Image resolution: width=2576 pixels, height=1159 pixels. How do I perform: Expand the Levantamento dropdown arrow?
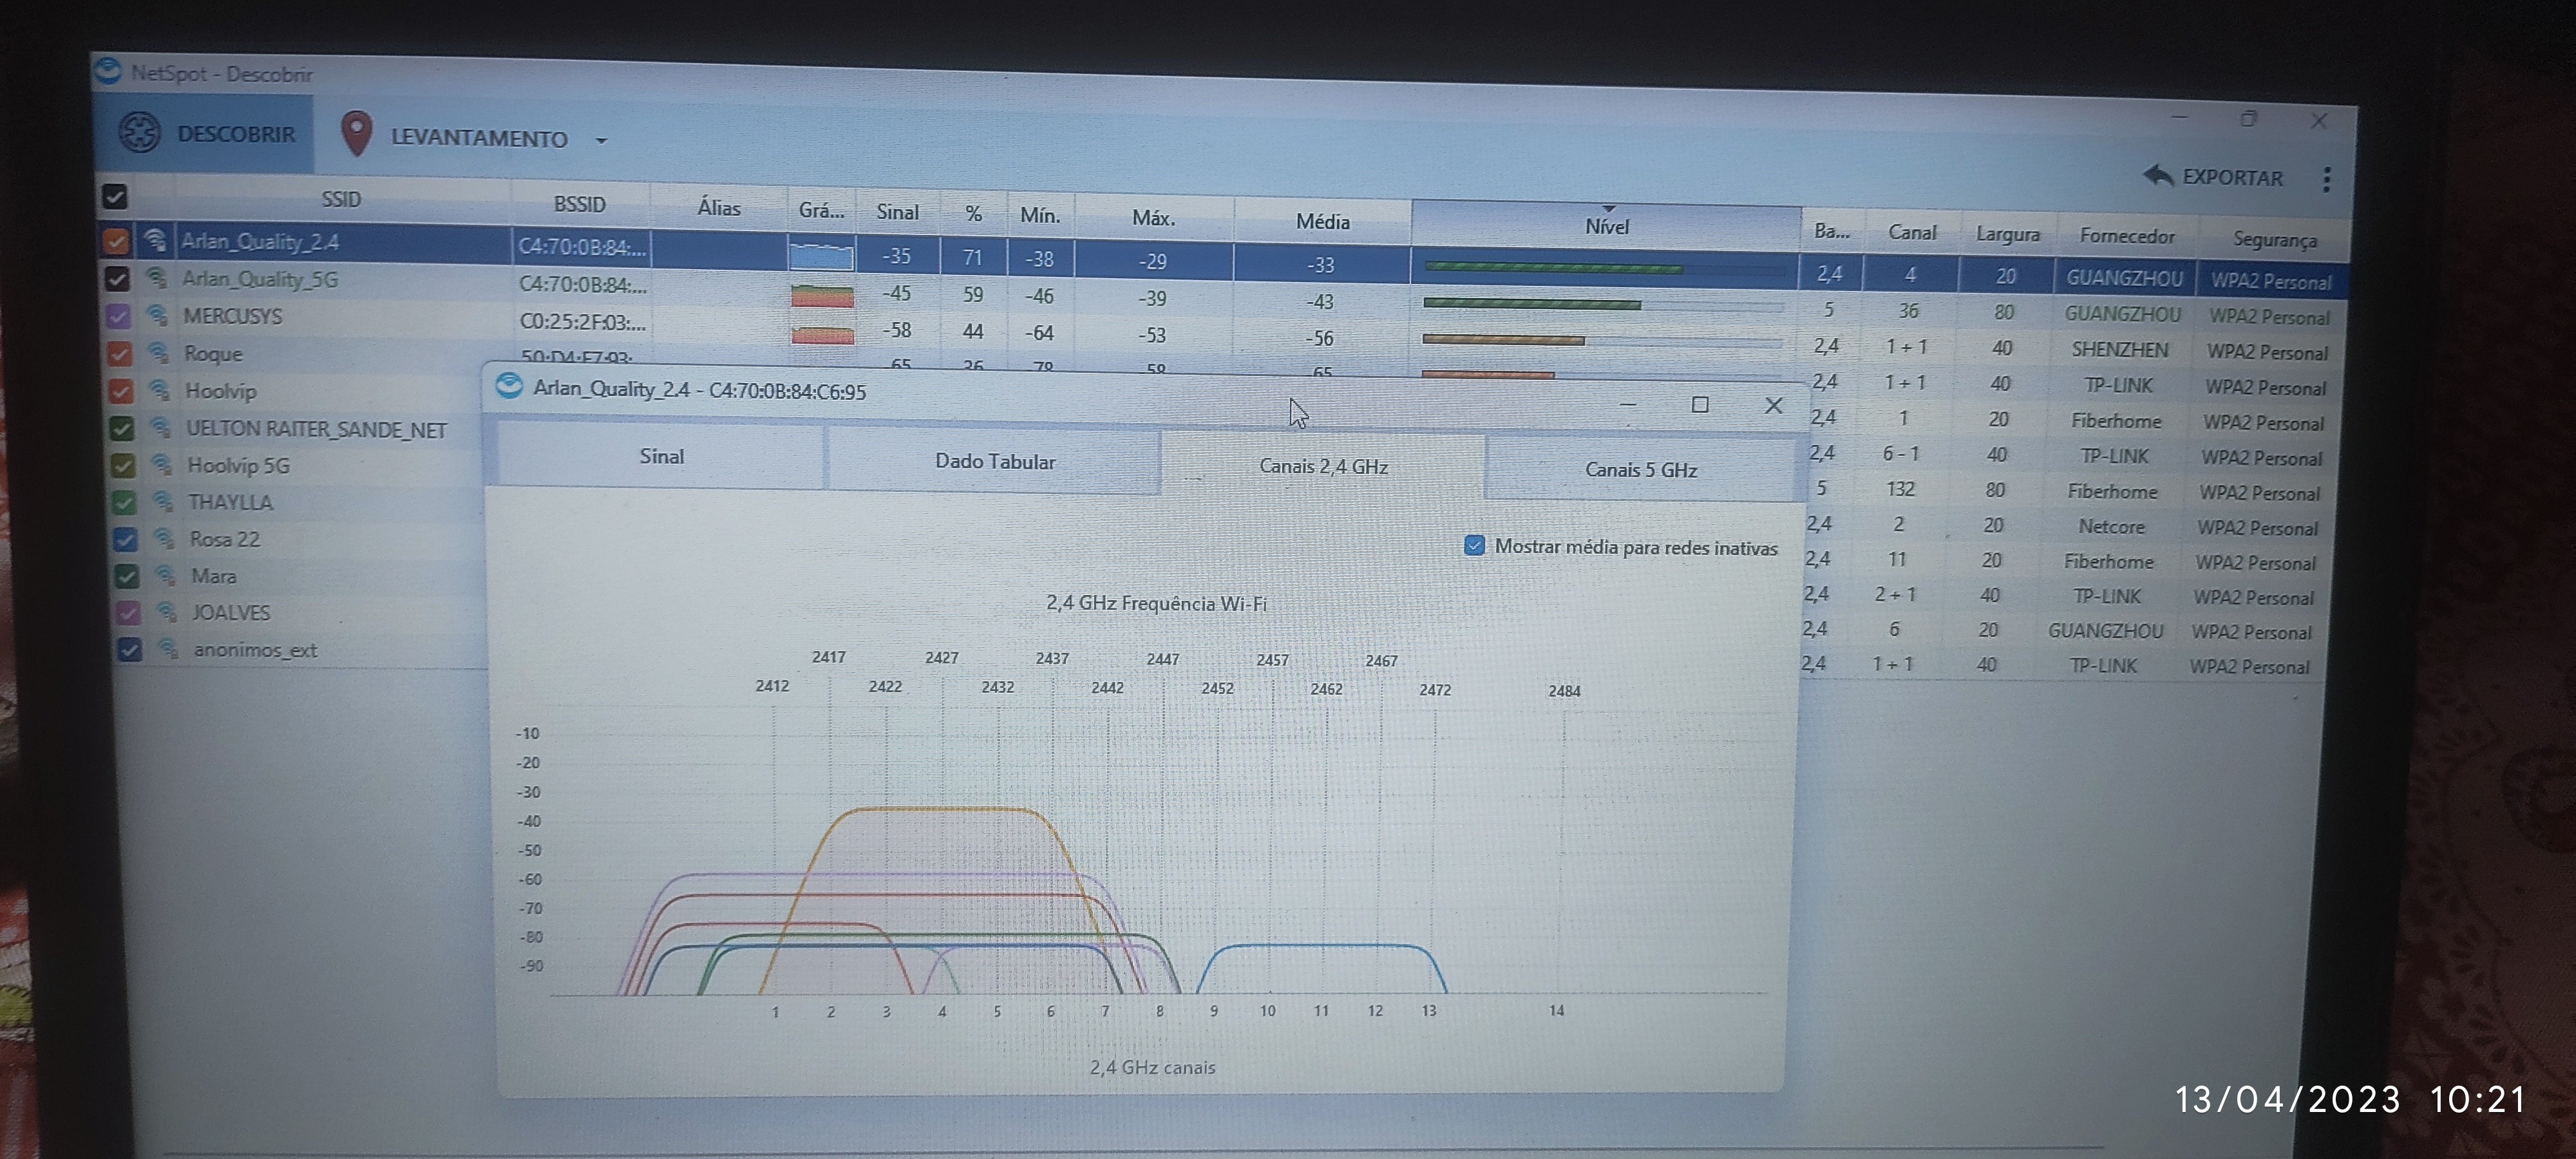click(601, 140)
